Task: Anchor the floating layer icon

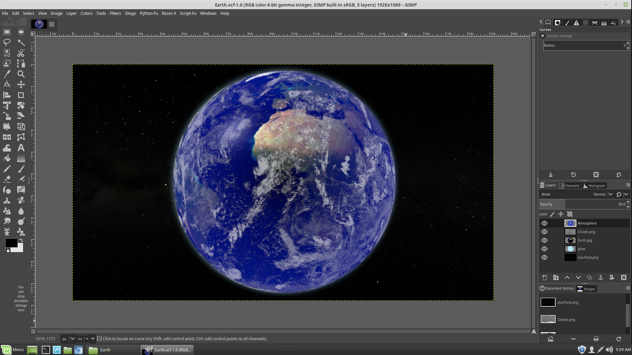Action: coord(601,277)
